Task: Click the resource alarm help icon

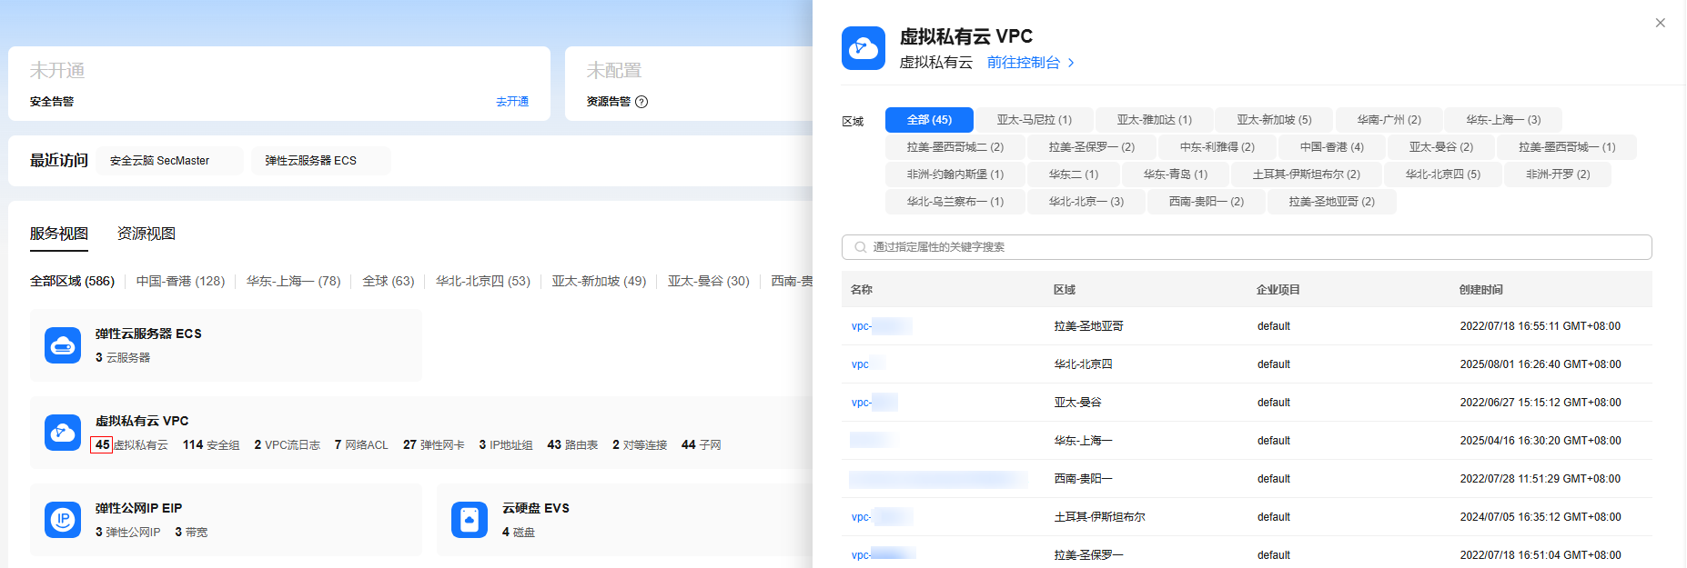Action: [x=641, y=102]
